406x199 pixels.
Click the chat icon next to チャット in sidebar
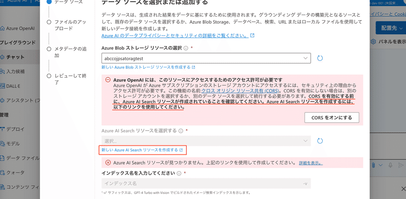click(x=3, y=57)
